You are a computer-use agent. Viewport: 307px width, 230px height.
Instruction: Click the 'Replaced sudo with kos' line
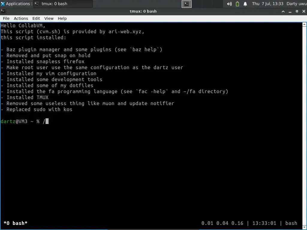[36, 110]
